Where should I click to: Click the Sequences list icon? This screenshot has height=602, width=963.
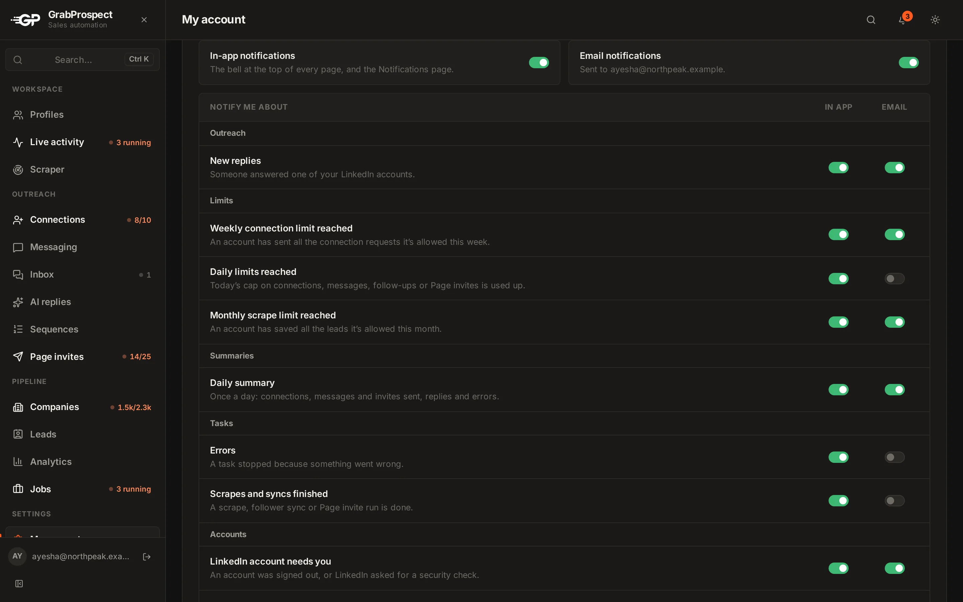pyautogui.click(x=18, y=329)
